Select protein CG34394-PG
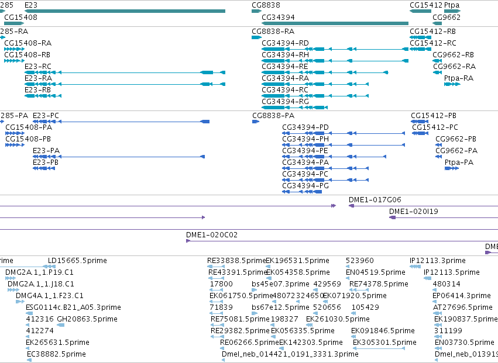The image size is (498, 363). [302, 192]
